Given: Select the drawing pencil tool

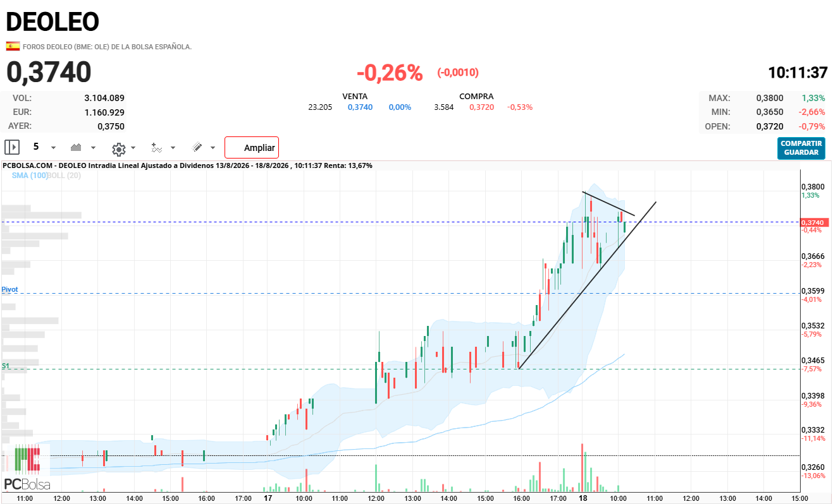Looking at the screenshot, I should 197,147.
